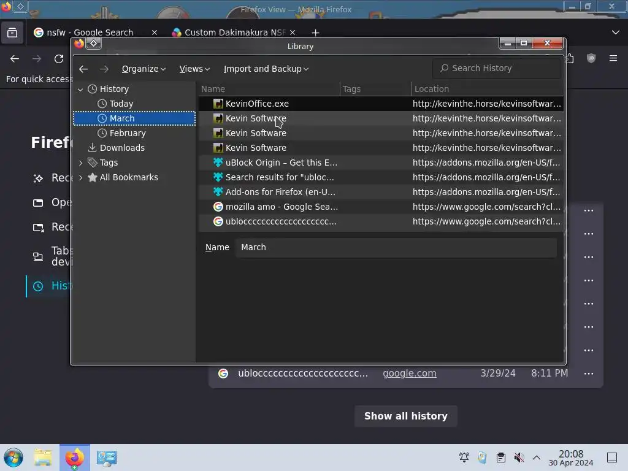Select the uBlock Origin – Get this Extension entry
This screenshot has width=628, height=471.
coord(381,163)
